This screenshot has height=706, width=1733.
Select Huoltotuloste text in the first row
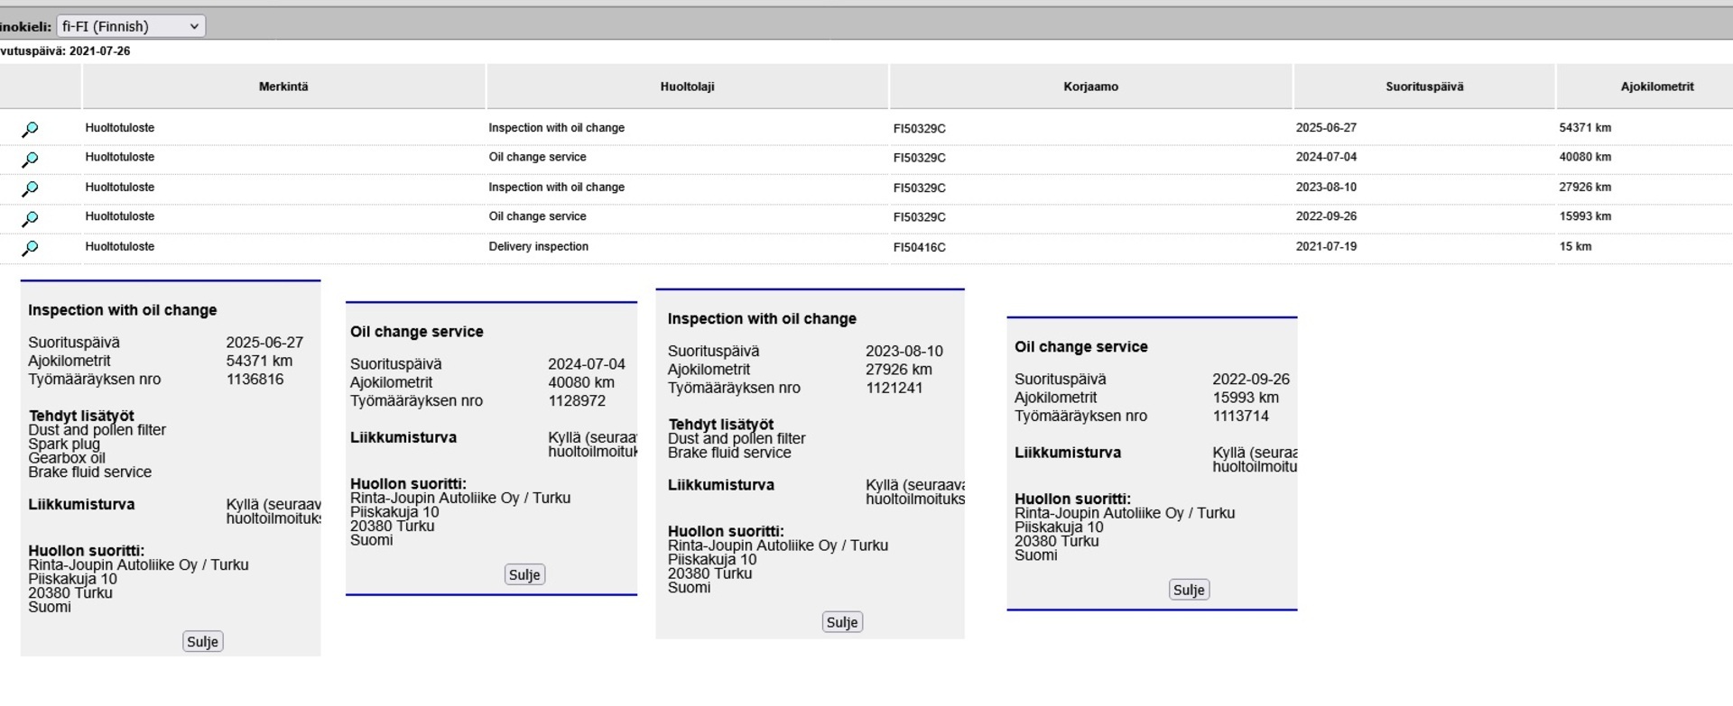[x=120, y=128]
